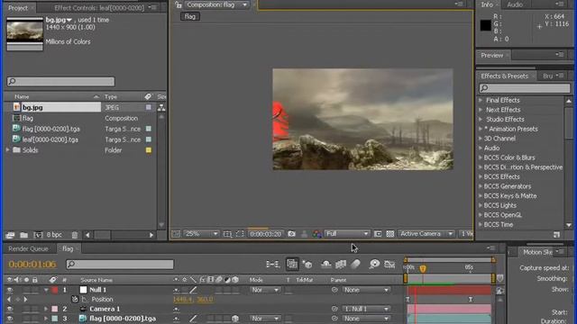The image size is (577, 324).
Task: Click the Interpret Footage icon in Project panel
Action: (x=10, y=235)
